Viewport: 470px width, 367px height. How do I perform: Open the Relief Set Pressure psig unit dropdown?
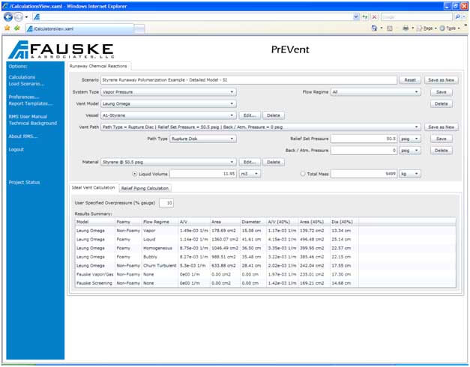click(410, 139)
